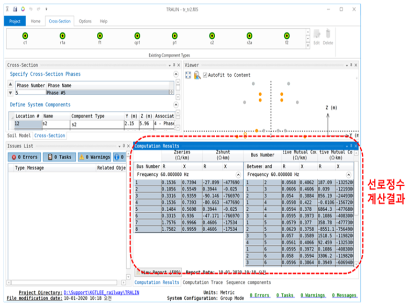Click the Zseries column header
410x306 pixels.
182,155
